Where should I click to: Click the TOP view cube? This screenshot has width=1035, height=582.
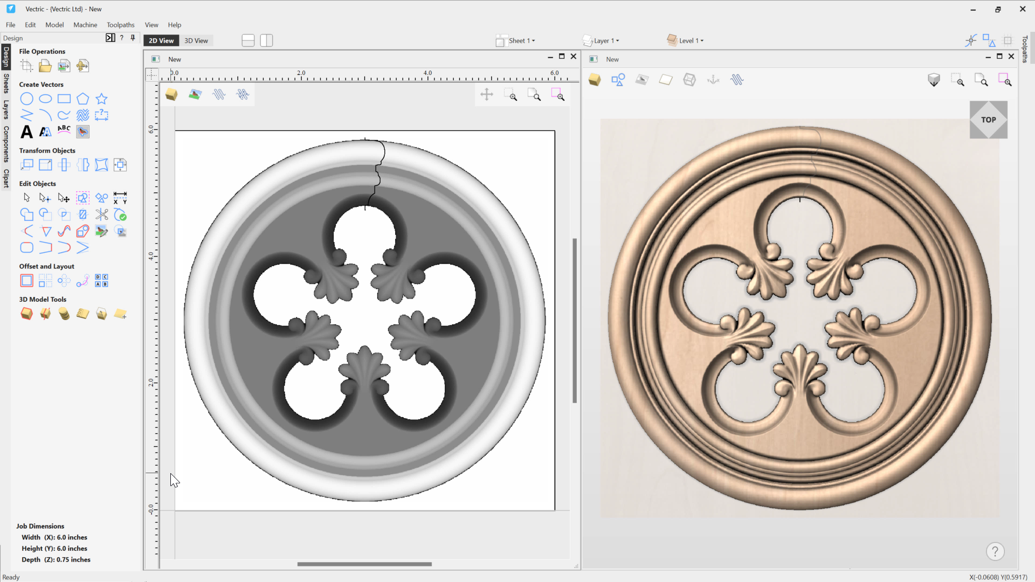point(988,120)
